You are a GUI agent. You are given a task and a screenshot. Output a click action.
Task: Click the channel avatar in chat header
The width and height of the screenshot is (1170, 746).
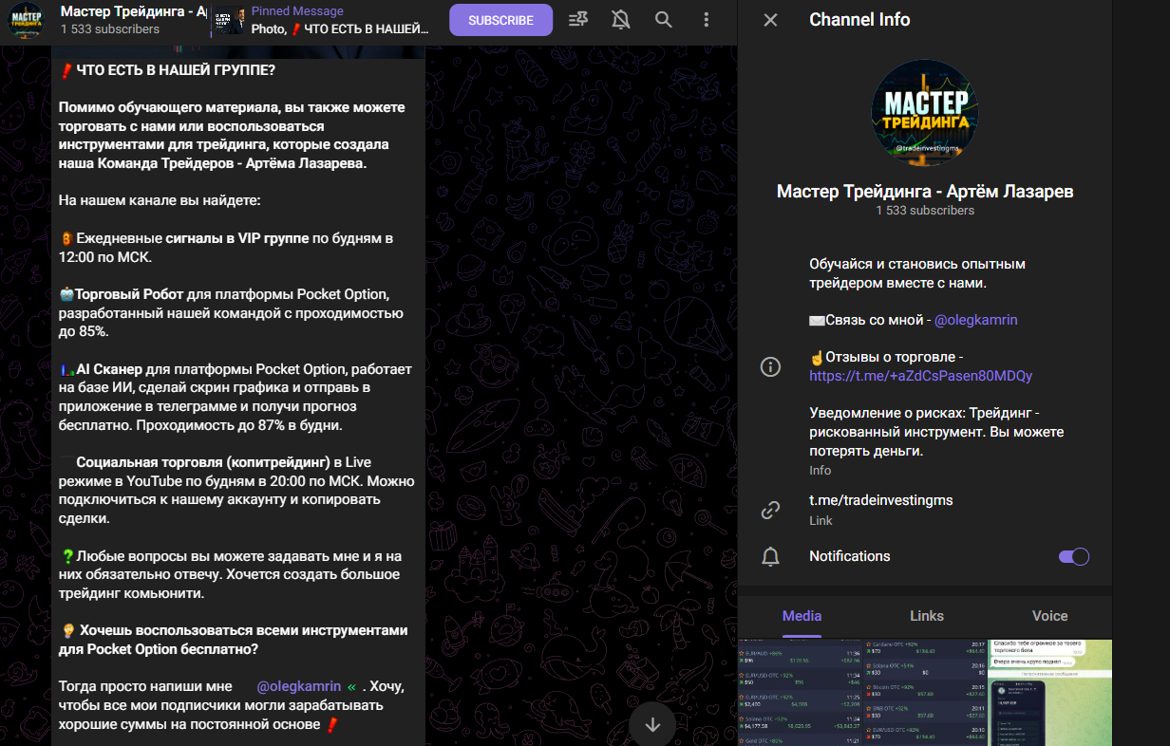coord(26,20)
